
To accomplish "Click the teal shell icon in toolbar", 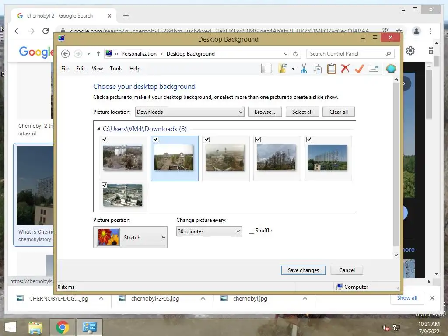I will tap(391, 69).
